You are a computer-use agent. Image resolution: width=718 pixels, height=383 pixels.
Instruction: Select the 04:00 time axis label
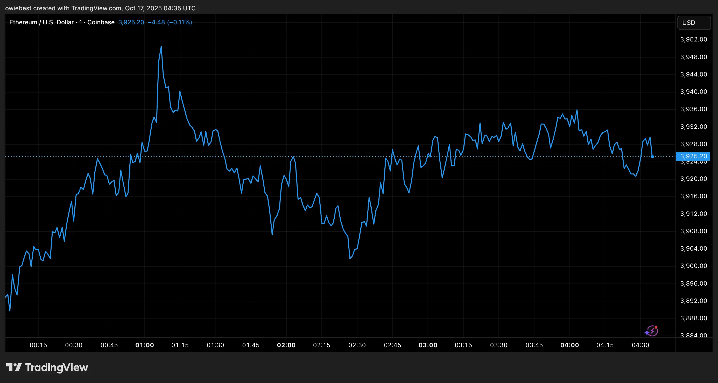coord(569,345)
